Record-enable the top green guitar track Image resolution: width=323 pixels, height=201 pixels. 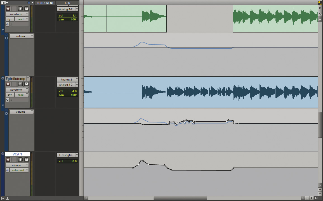point(8,9)
